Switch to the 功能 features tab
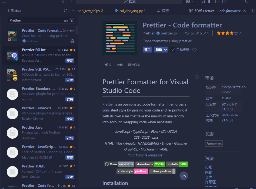 click(119, 65)
